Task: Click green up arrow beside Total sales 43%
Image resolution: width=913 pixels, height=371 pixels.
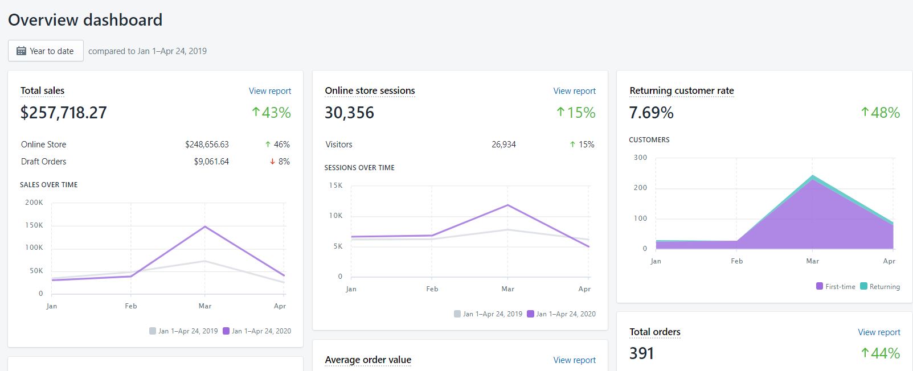Action: [x=256, y=112]
